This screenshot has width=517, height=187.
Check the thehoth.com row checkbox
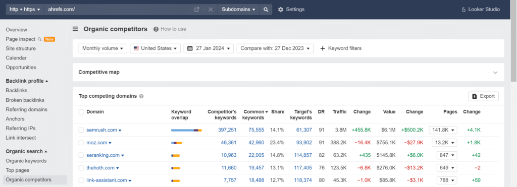[x=81, y=168]
